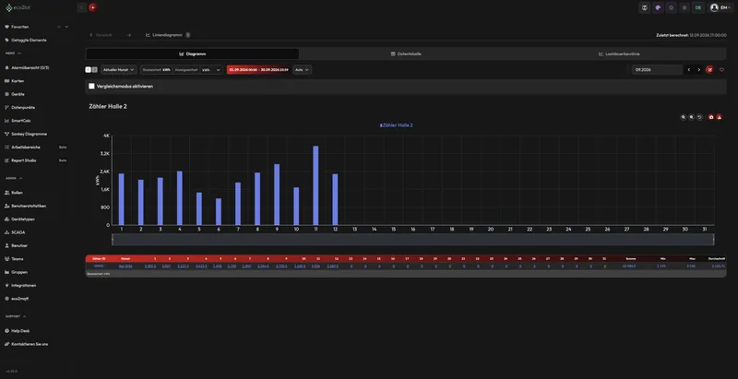Screen dimensions: 738x379
Task: Open Sankey Diagramme in sidebar
Action: tap(29, 134)
